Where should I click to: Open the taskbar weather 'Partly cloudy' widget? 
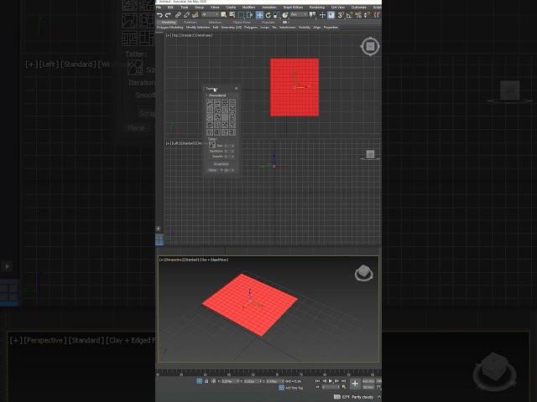[x=354, y=397]
